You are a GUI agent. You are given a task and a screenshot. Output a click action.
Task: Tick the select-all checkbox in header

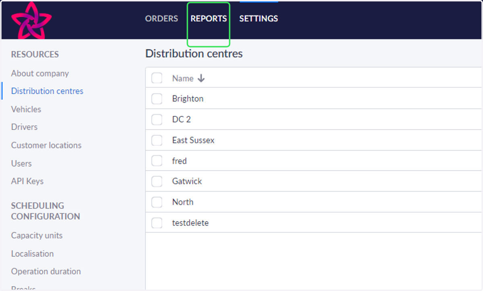click(157, 78)
